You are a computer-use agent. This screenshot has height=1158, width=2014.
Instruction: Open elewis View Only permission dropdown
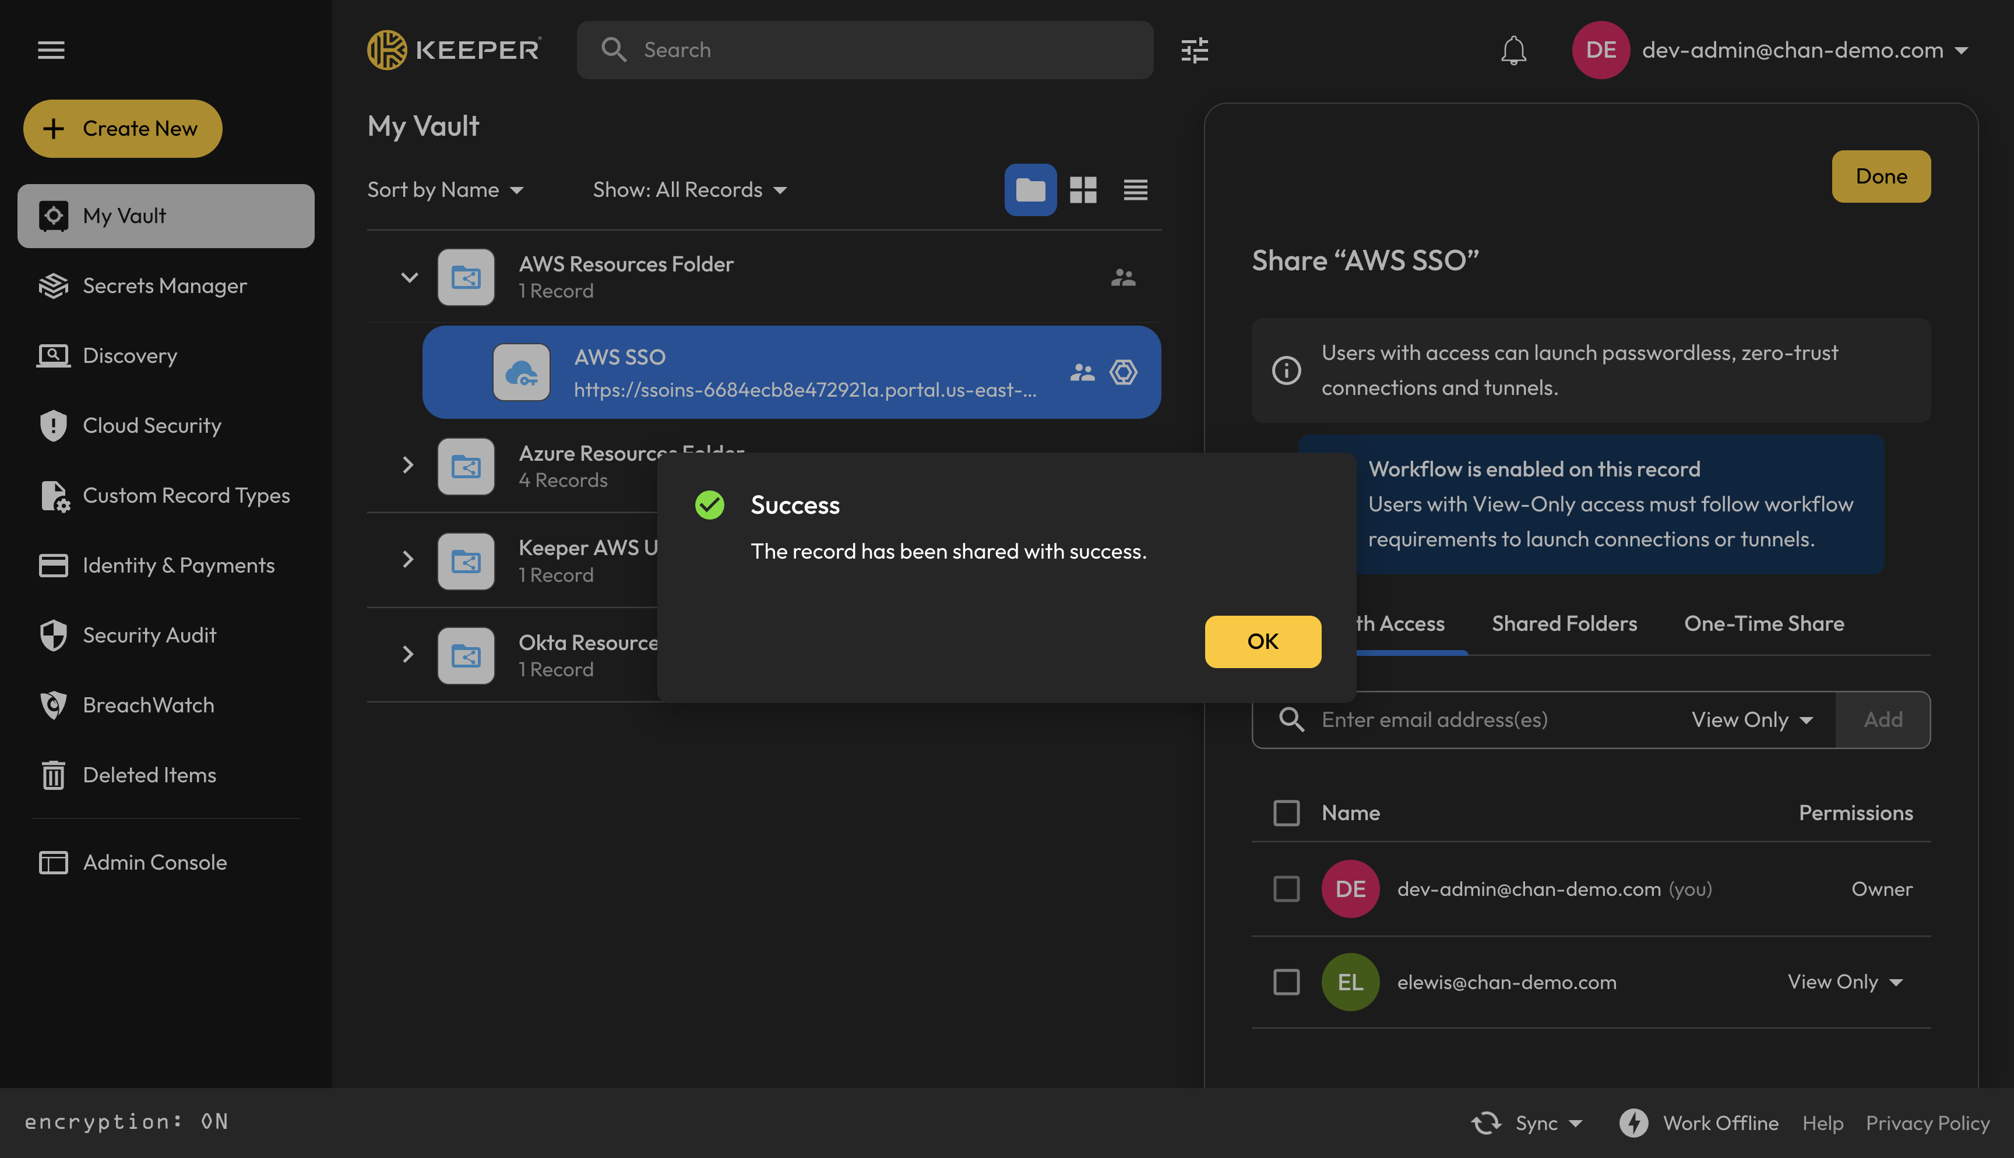point(1844,982)
